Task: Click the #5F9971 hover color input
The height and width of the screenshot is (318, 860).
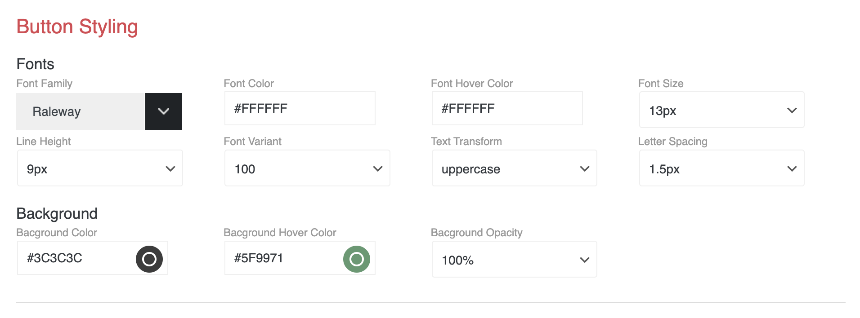Action: (283, 258)
